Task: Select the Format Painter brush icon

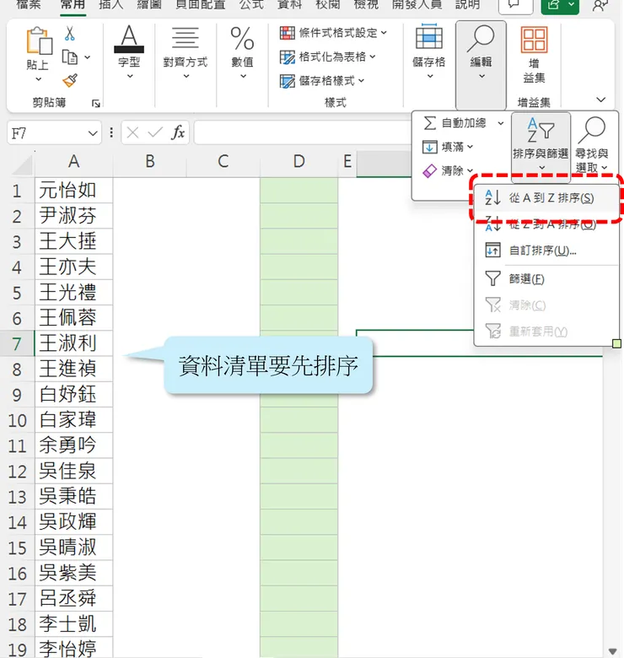Action: (70, 80)
